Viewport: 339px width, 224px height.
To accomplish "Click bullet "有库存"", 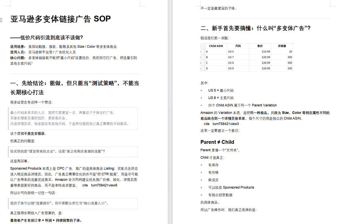I will [x=213, y=165].
